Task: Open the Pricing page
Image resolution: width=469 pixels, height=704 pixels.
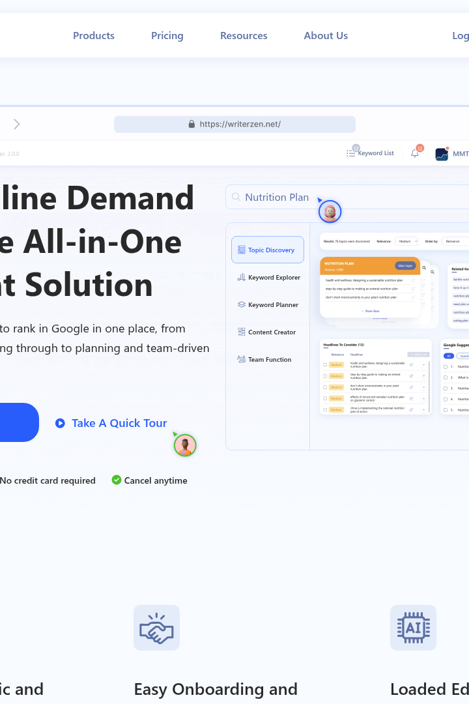Action: coord(167,35)
